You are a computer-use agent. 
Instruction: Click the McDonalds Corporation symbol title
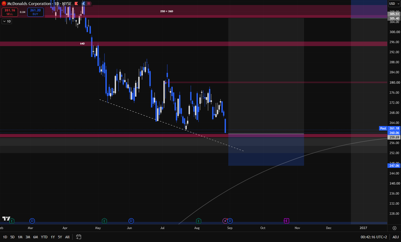pos(29,4)
